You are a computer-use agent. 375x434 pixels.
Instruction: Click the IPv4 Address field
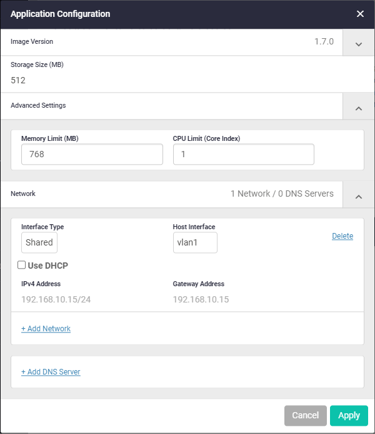click(x=56, y=299)
